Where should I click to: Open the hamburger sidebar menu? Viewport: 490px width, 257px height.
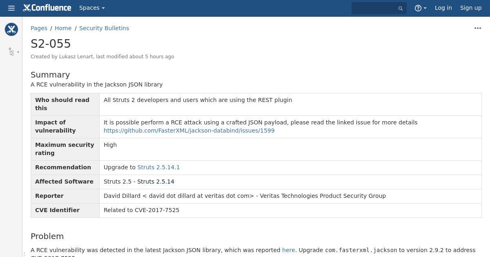11,8
